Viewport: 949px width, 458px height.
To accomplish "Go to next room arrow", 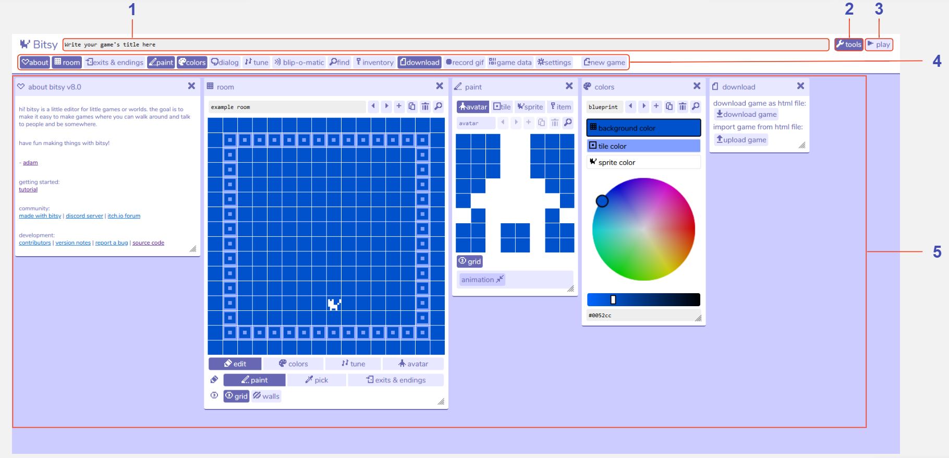I will (x=386, y=106).
